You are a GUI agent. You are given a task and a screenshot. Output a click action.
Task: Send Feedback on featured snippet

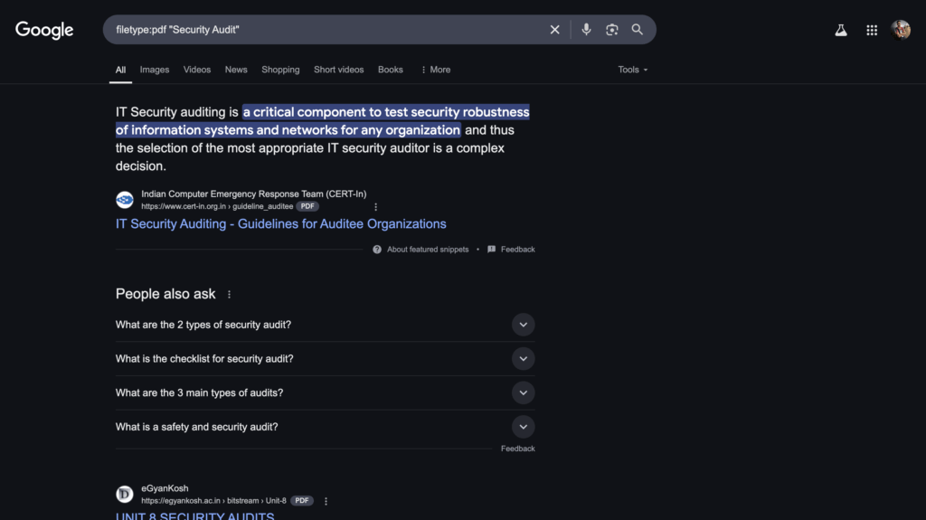click(x=518, y=250)
